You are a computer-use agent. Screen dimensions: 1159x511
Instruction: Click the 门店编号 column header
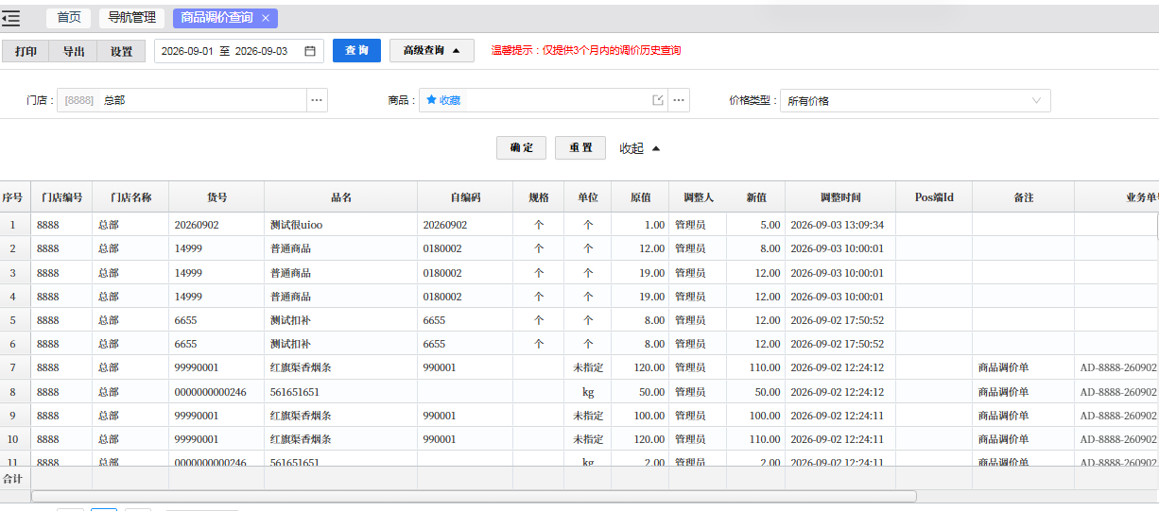tap(61, 197)
